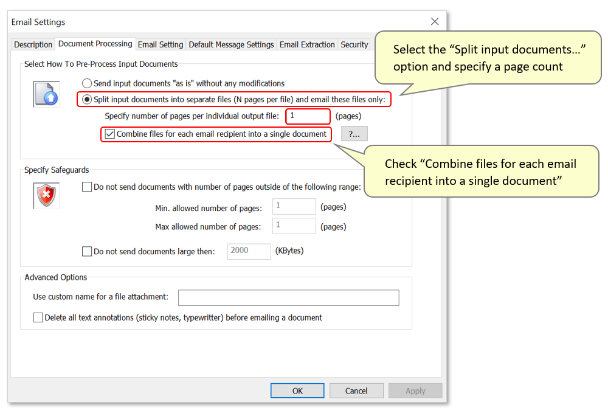
Task: Open the Email Setting tab
Action: [x=161, y=44]
